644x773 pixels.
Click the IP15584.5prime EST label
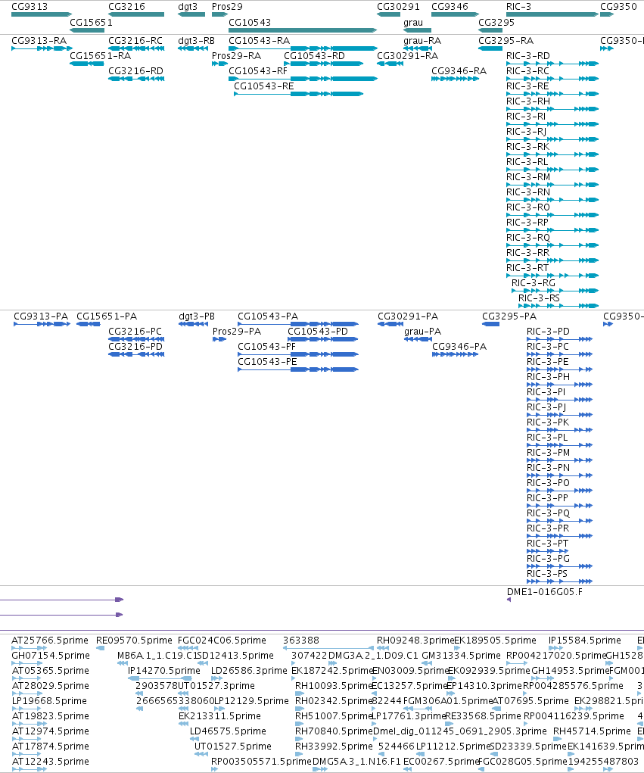[585, 640]
